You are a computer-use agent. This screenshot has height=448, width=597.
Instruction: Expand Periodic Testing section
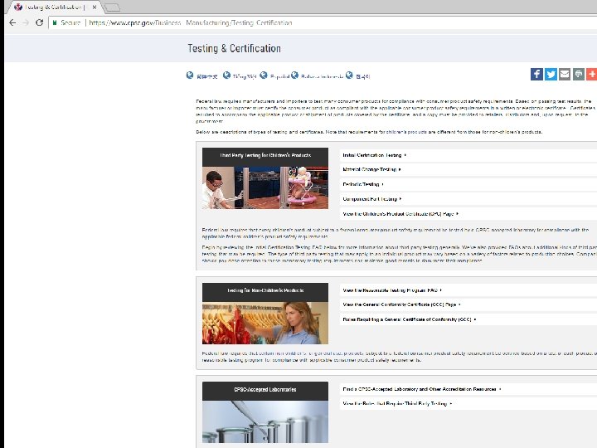tap(468, 184)
